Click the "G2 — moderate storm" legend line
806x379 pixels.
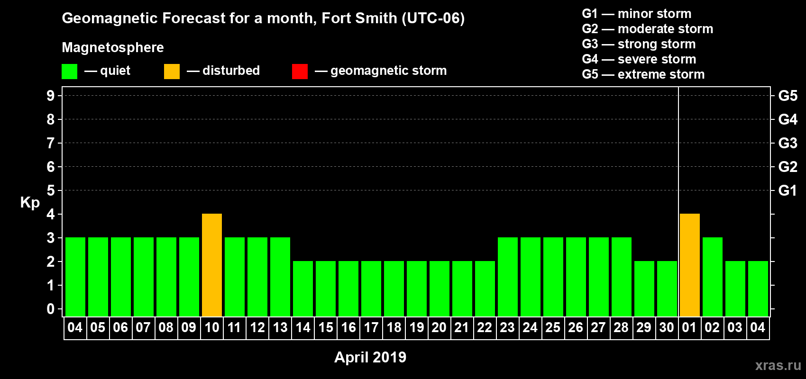(x=648, y=29)
